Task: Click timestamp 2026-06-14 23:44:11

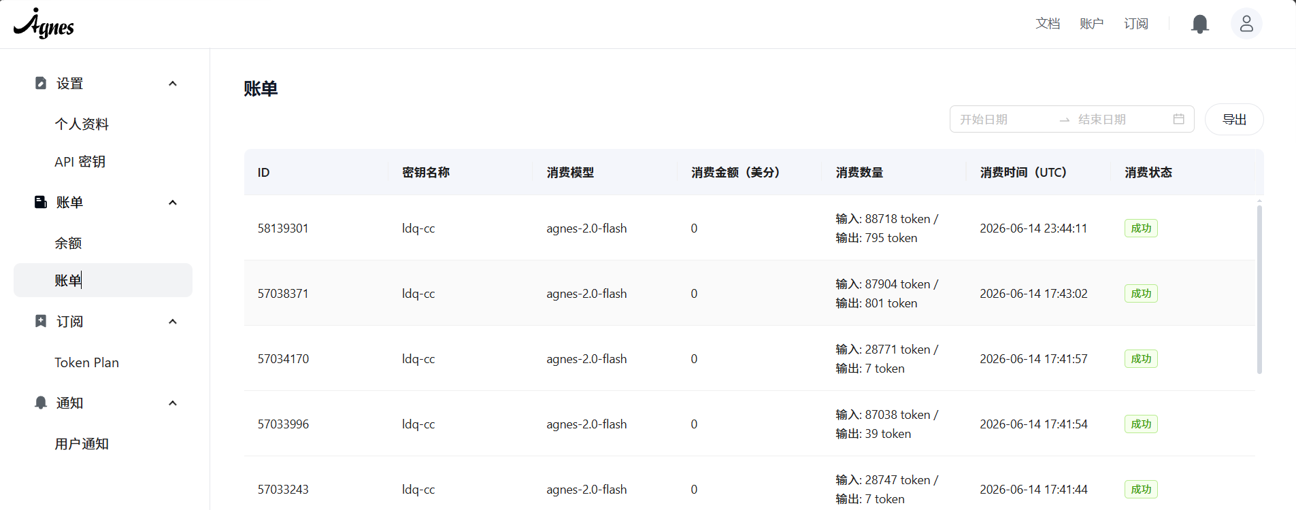Action: (x=1033, y=228)
